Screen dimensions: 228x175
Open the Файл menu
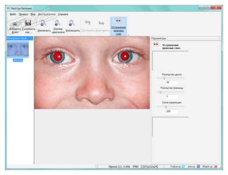13,14
